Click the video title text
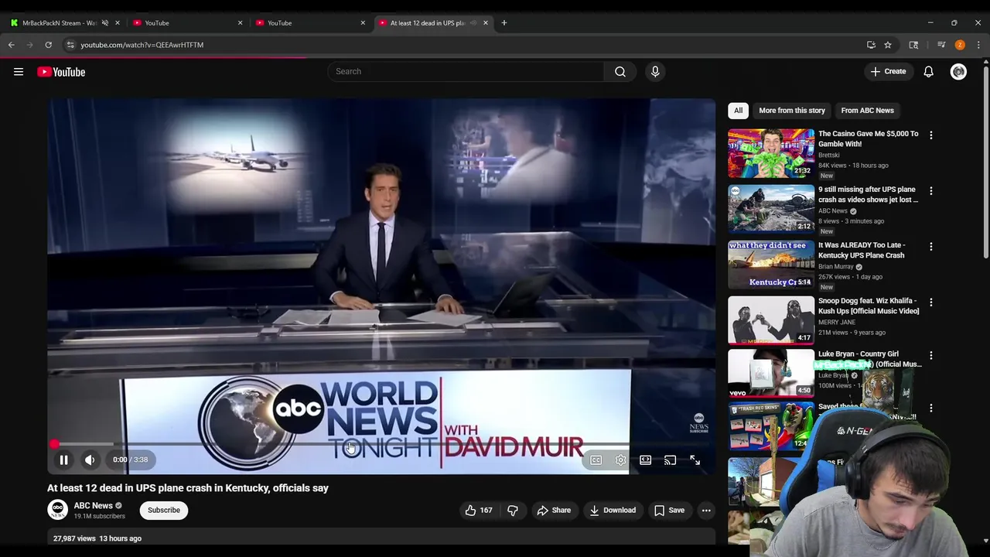The image size is (990, 557). (188, 488)
